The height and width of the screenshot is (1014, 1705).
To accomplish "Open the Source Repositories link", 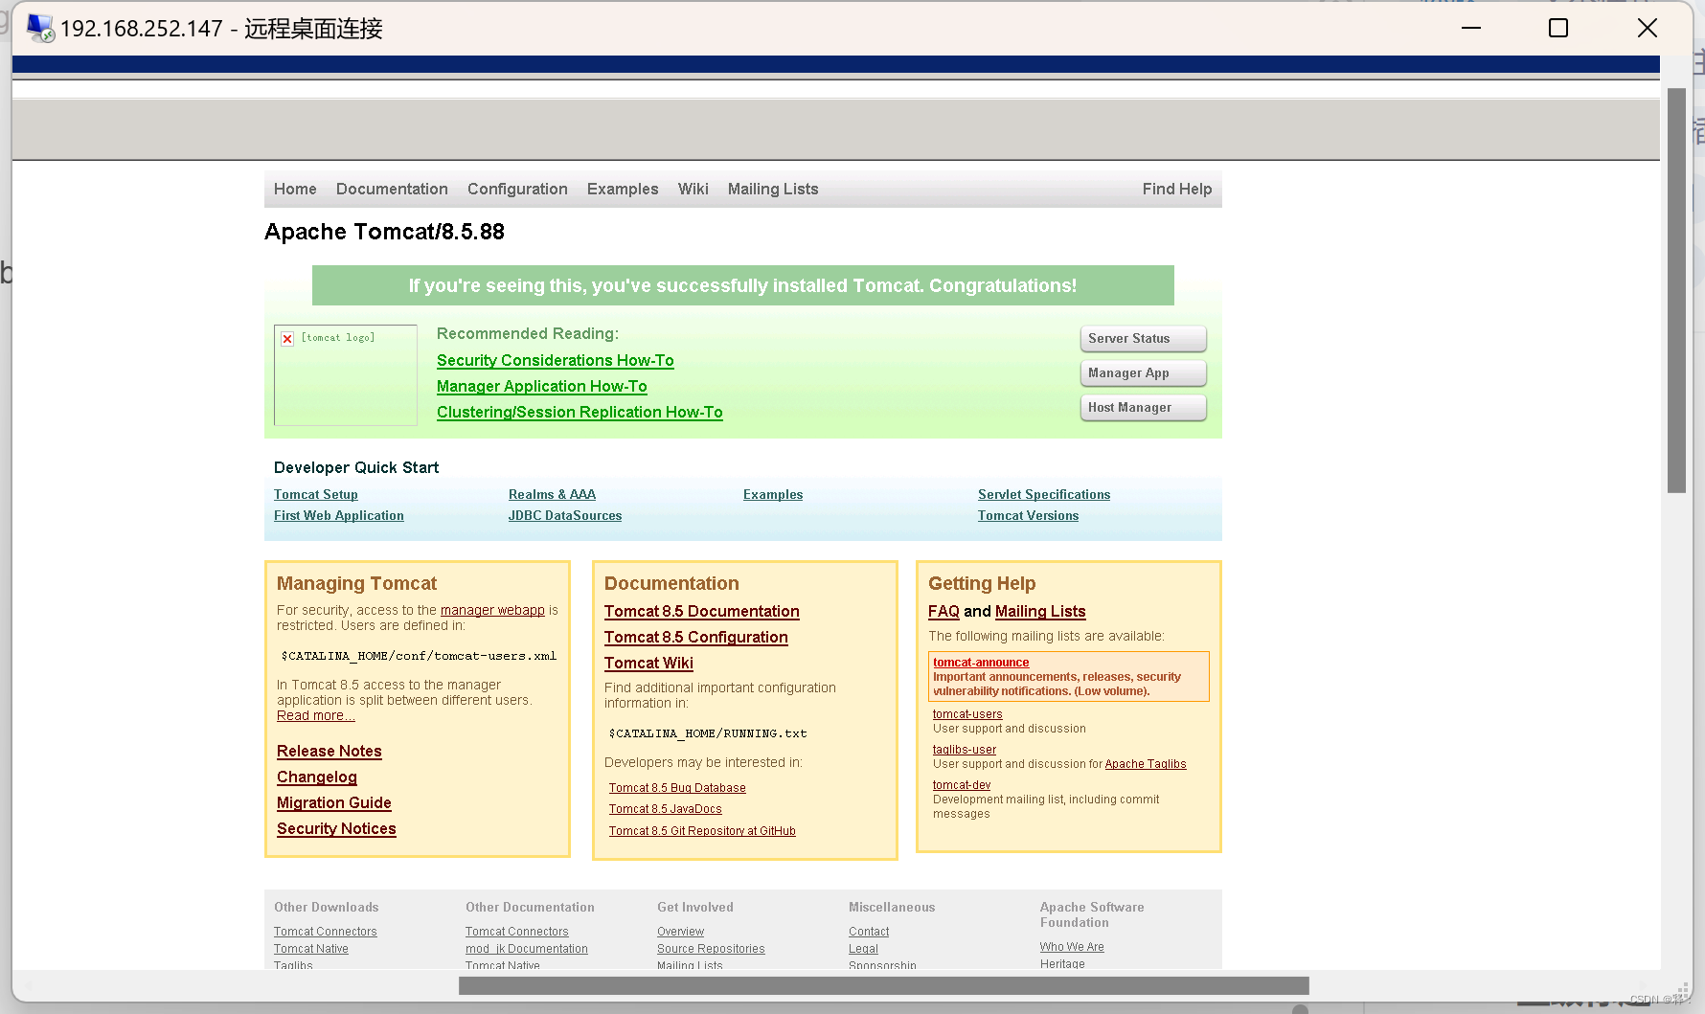I will 711,949.
